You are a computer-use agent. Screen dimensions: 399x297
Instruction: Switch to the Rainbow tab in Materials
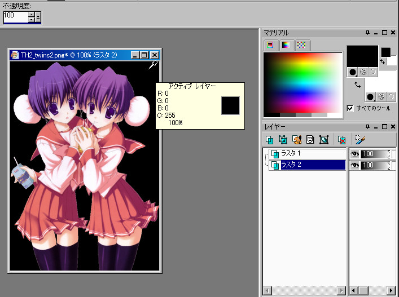point(286,45)
